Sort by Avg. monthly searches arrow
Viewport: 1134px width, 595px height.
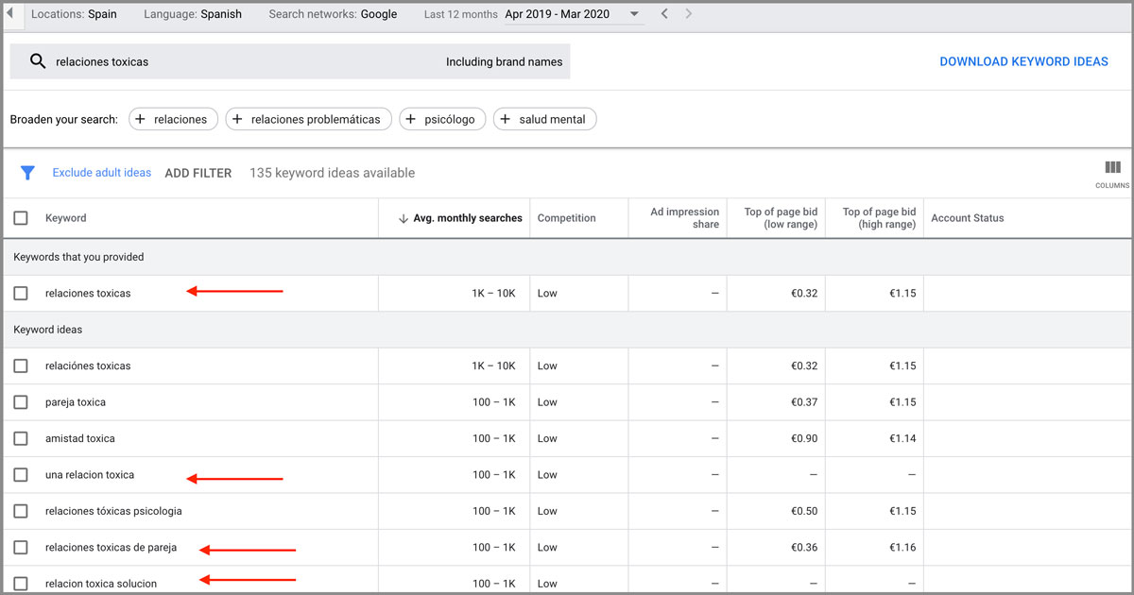404,218
